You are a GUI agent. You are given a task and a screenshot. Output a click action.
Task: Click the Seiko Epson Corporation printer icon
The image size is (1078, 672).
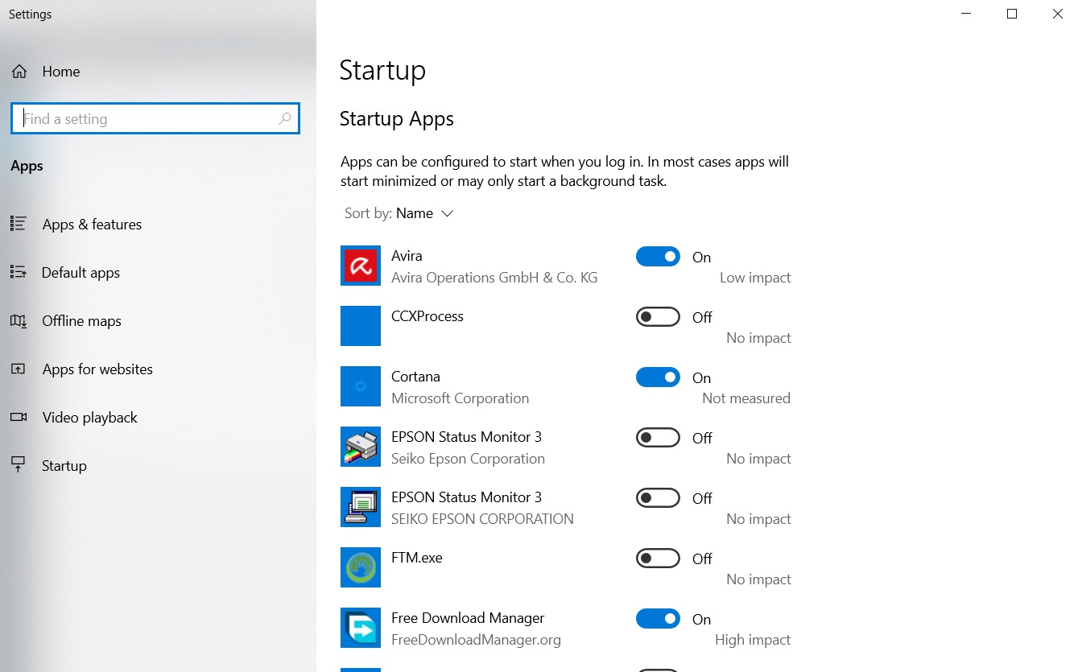pos(361,447)
